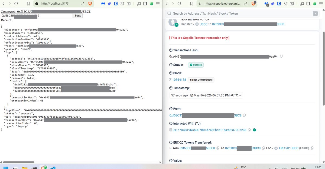
Task: Click the Etherscan page vertical scrollbar
Action: click(323, 68)
